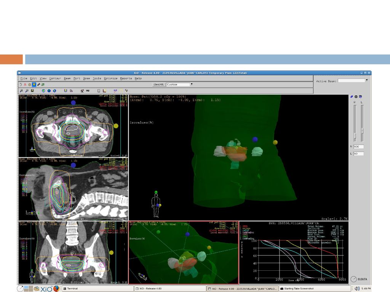Click the purple figures toolbar icon
The image size is (390, 292).
click(115, 91)
